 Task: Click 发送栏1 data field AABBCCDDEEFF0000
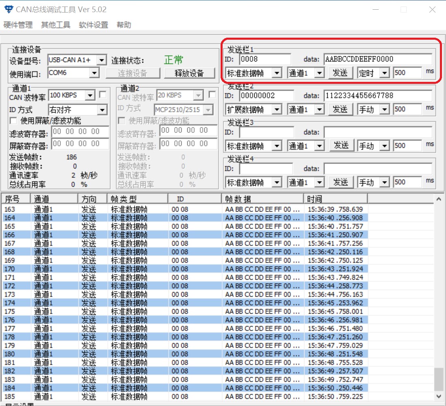[x=378, y=59]
